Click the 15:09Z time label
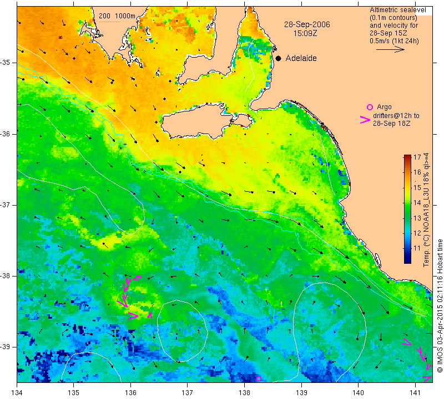The width and height of the screenshot is (444, 399). point(305,33)
